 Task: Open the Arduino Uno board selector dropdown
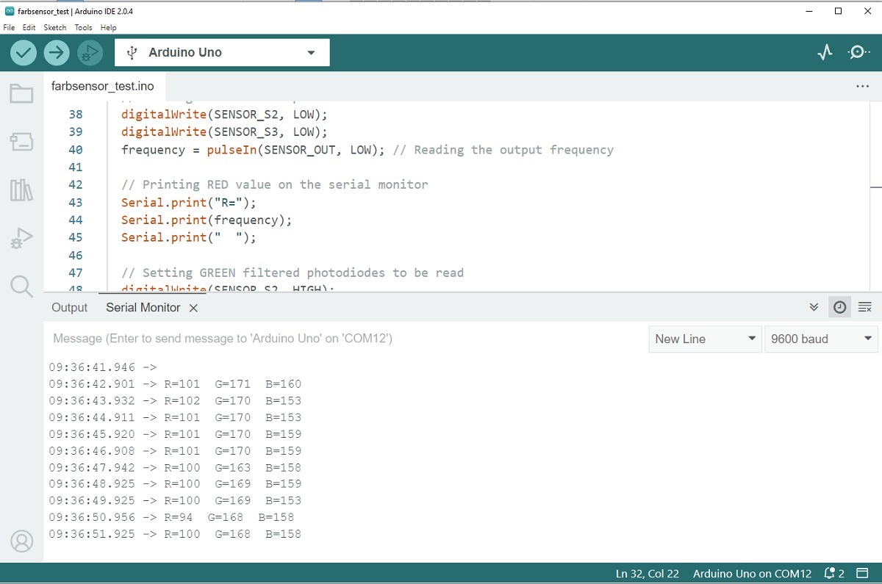[x=222, y=52]
